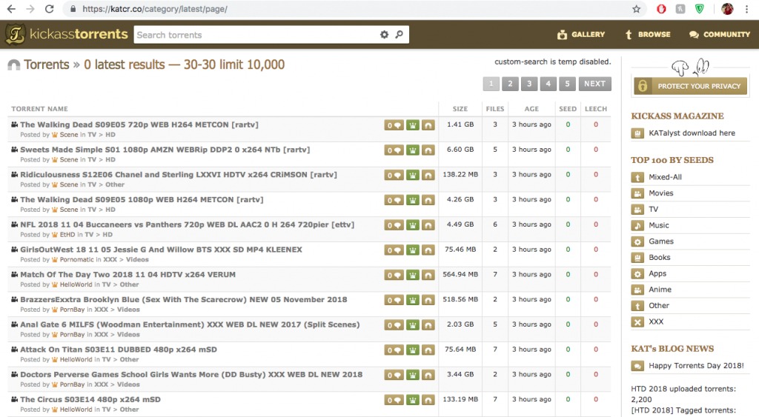The width and height of the screenshot is (759, 417).
Task: Reload the page using browser refresh button
Action: [49, 10]
